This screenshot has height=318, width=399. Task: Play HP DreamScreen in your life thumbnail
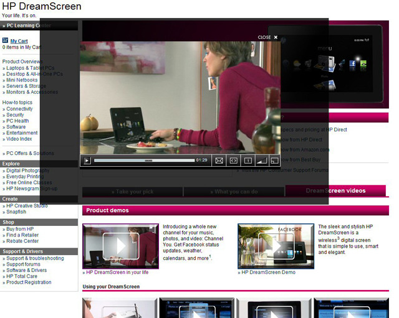[120, 246]
